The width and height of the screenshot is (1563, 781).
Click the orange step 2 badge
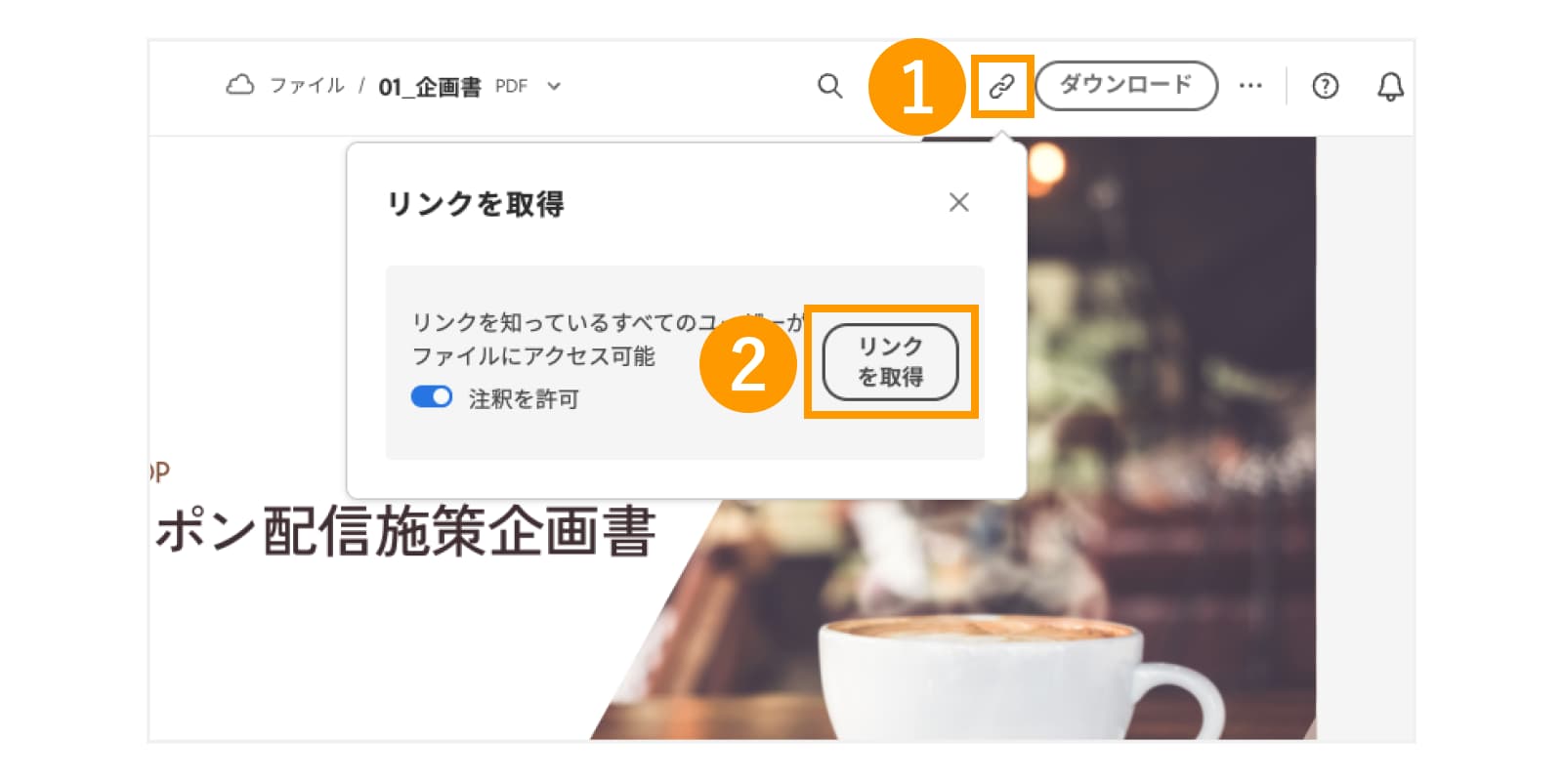(x=748, y=364)
